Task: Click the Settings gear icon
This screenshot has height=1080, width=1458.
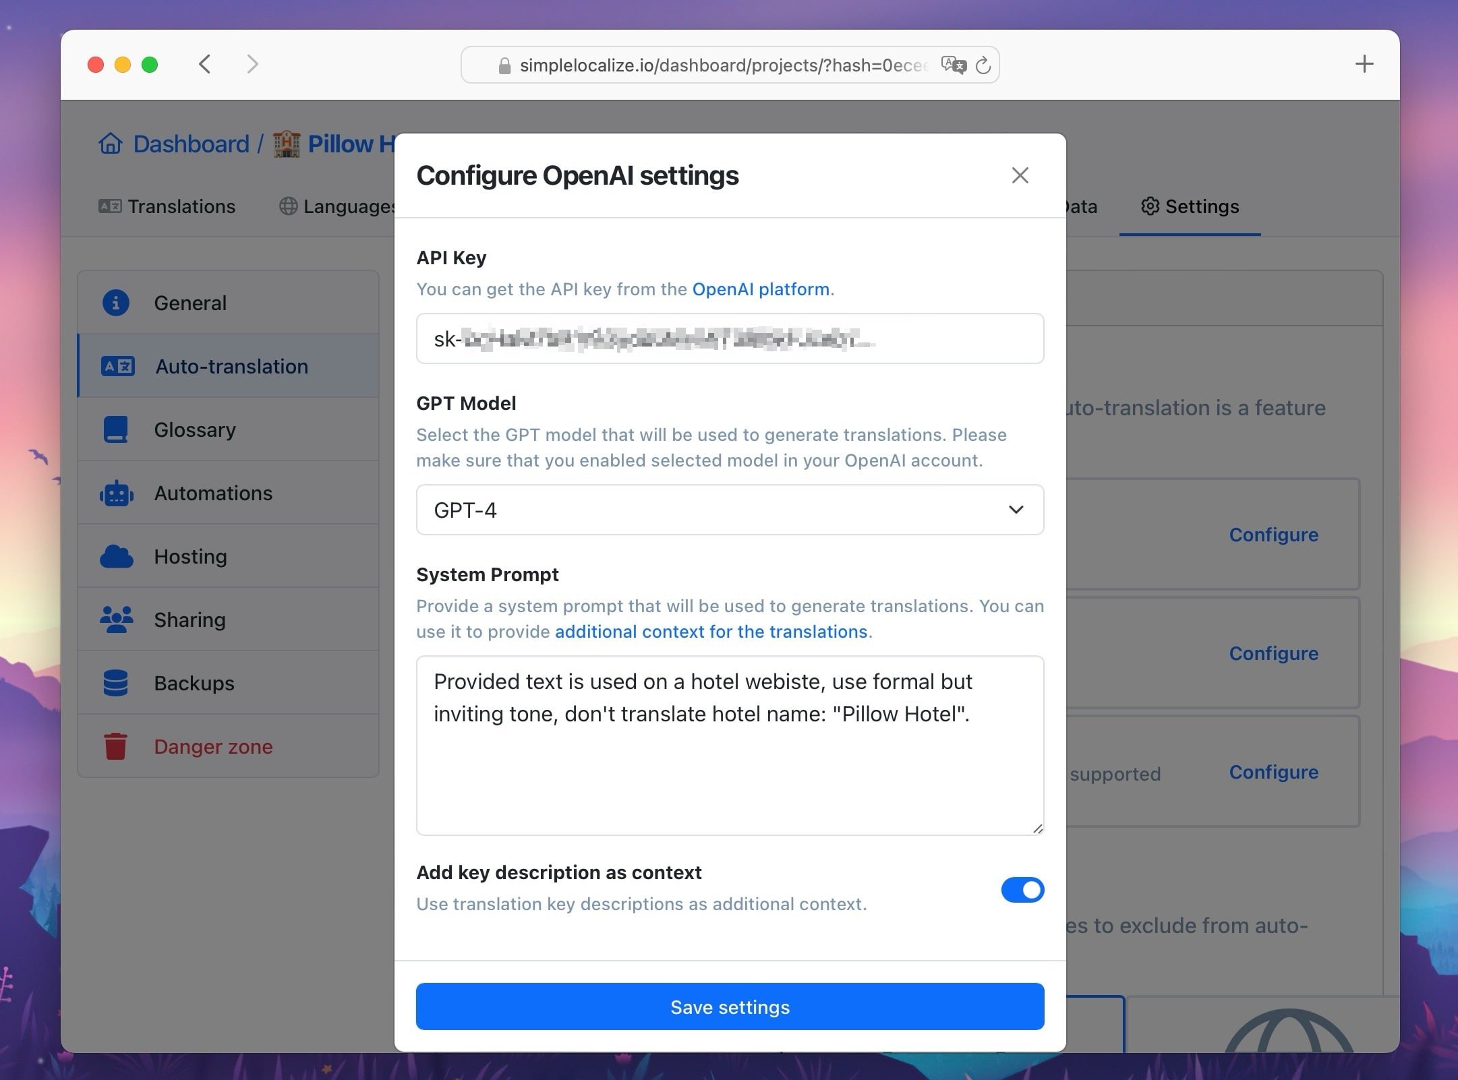Action: pyautogui.click(x=1150, y=206)
